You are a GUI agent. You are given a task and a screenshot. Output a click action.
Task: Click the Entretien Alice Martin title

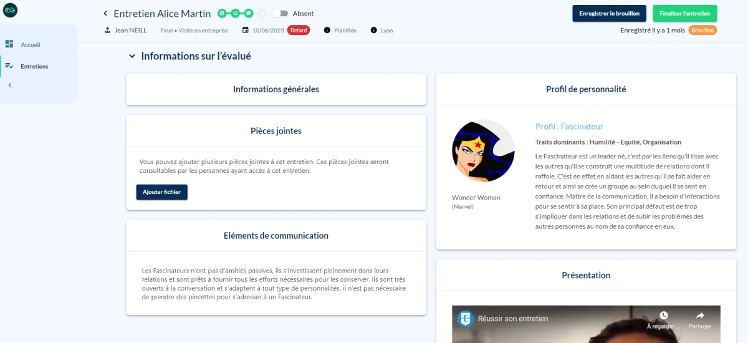pos(162,14)
